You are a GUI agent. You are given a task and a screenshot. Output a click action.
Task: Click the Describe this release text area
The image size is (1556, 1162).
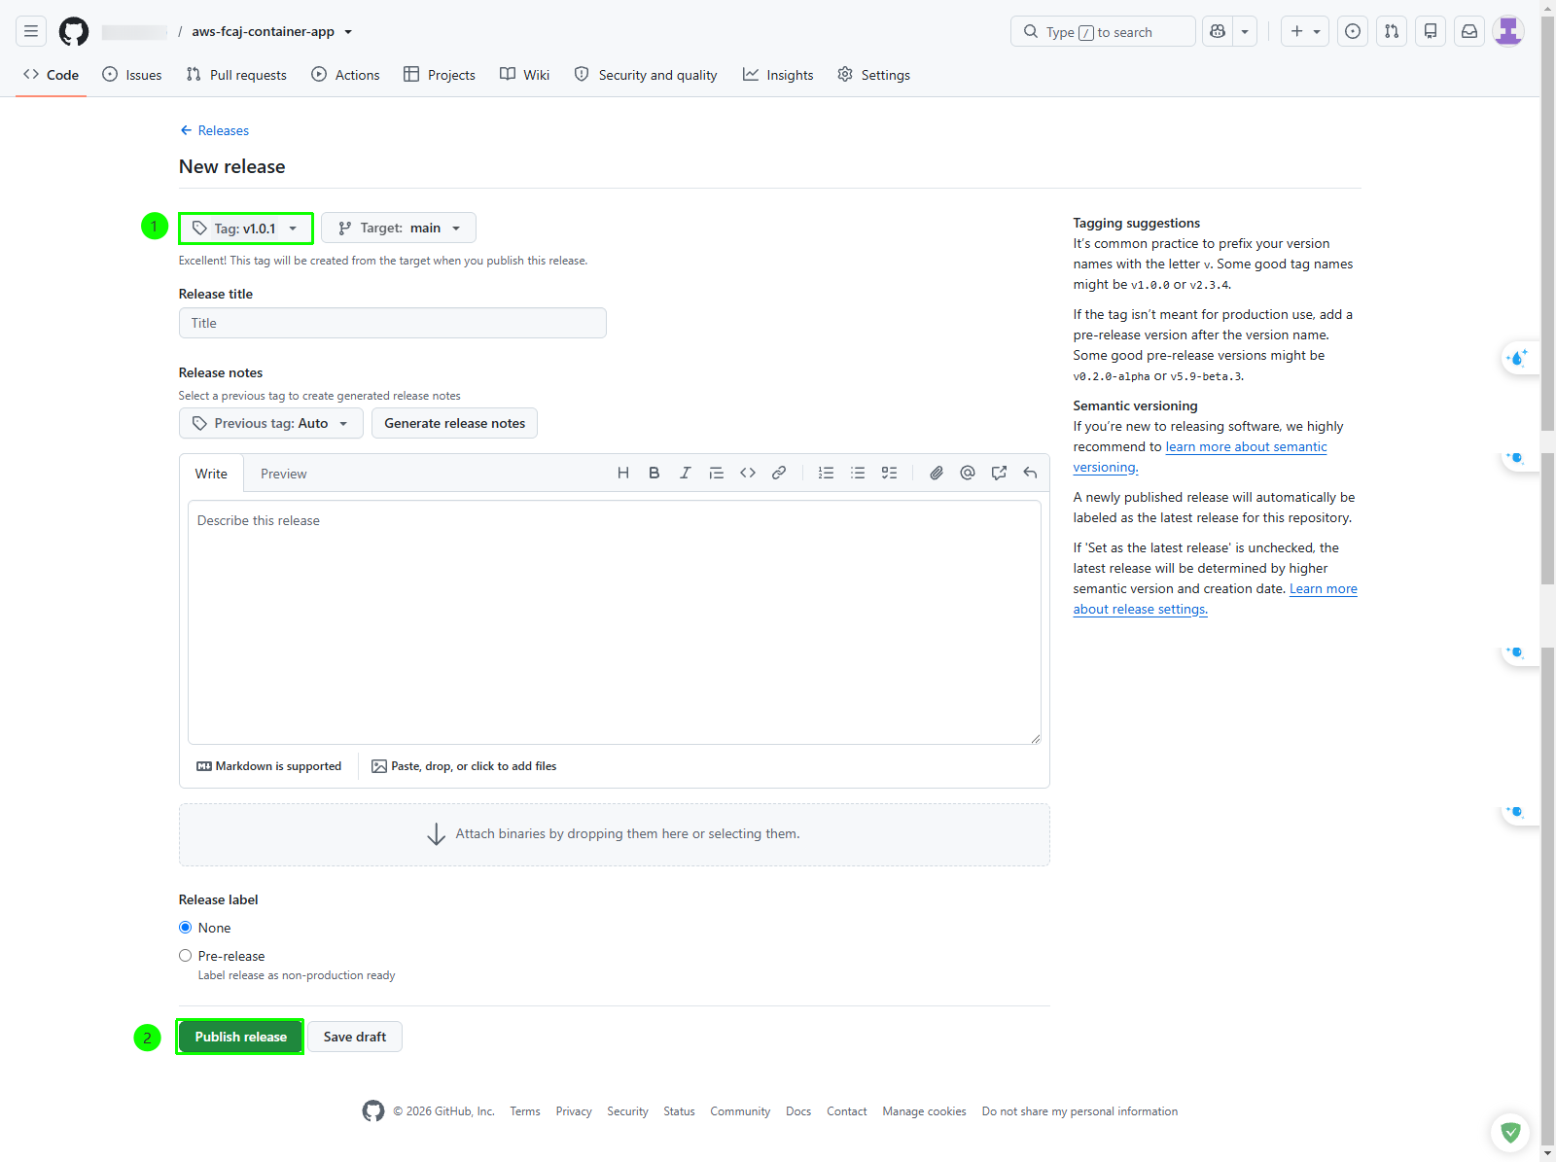click(615, 622)
